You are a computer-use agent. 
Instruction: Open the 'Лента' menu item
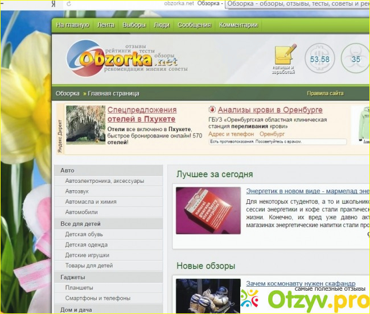(x=106, y=25)
